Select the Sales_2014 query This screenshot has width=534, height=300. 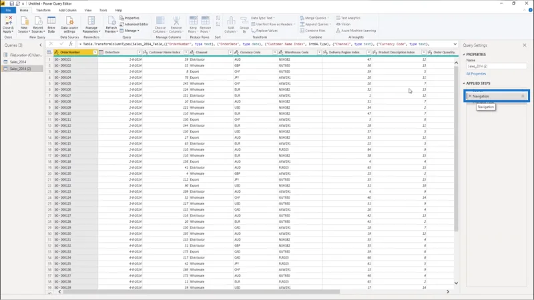coord(22,62)
